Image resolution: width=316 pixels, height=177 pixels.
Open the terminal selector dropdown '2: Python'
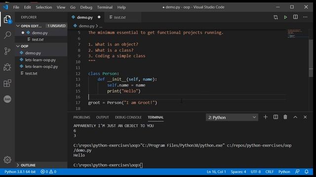coord(232,118)
